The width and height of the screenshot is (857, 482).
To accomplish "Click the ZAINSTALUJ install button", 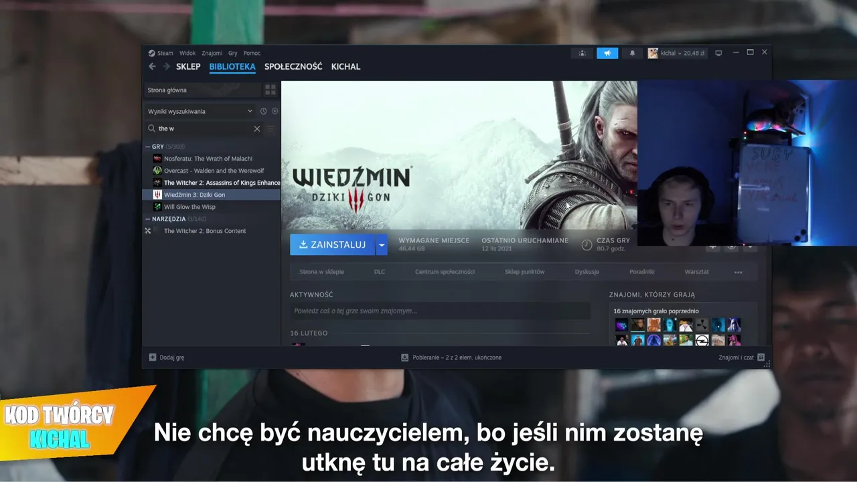I will pyautogui.click(x=332, y=245).
